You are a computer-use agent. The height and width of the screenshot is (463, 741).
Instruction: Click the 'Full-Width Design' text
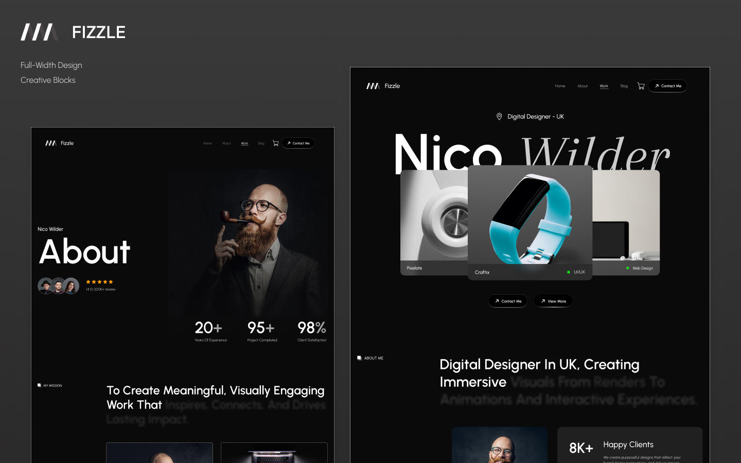tap(51, 65)
